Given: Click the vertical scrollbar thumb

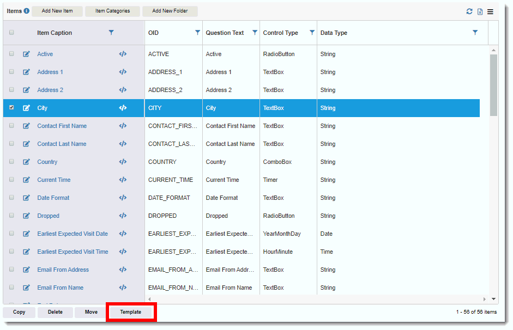Looking at the screenshot, I should (493, 85).
